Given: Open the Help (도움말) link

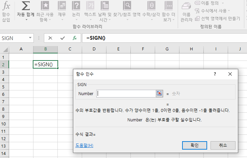Looking at the screenshot, I should click(x=84, y=145).
